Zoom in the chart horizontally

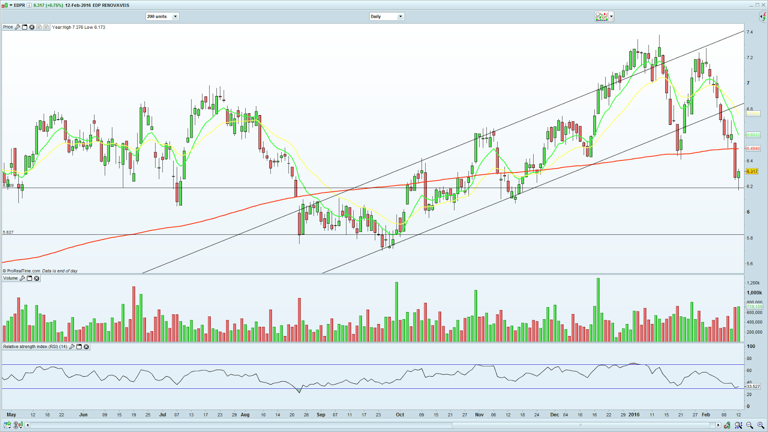(761, 425)
